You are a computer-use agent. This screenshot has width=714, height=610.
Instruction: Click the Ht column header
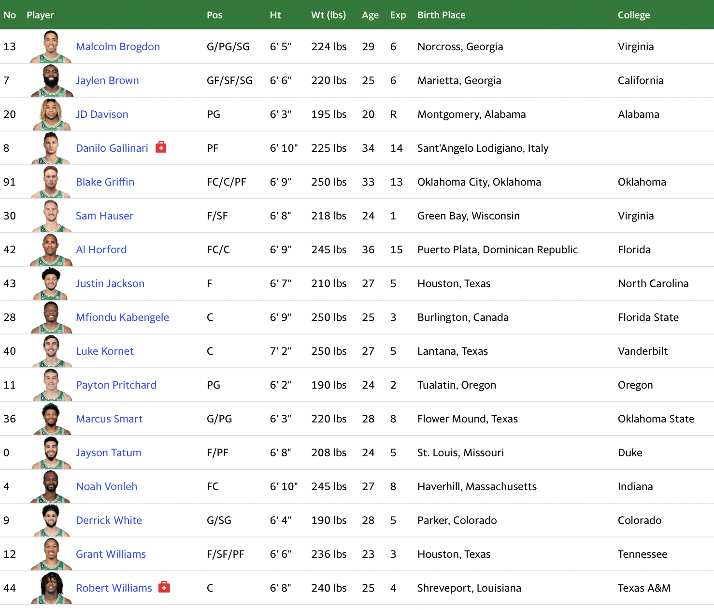[x=275, y=15]
